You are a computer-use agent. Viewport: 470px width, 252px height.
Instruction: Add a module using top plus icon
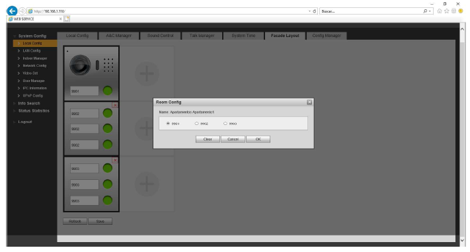click(x=147, y=73)
